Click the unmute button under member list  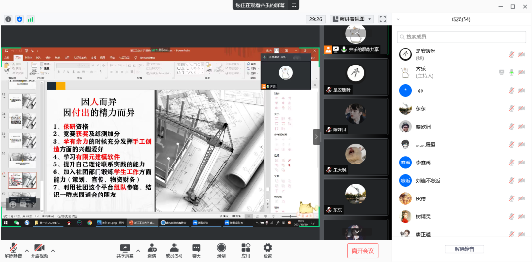pos(465,249)
